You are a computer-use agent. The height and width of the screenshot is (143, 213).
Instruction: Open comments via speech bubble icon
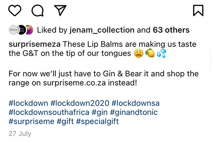[38, 10]
